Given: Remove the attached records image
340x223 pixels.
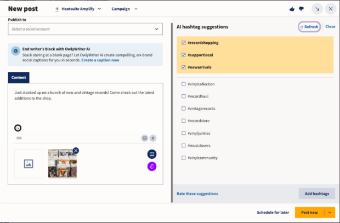Looking at the screenshot, I should click(x=76, y=151).
